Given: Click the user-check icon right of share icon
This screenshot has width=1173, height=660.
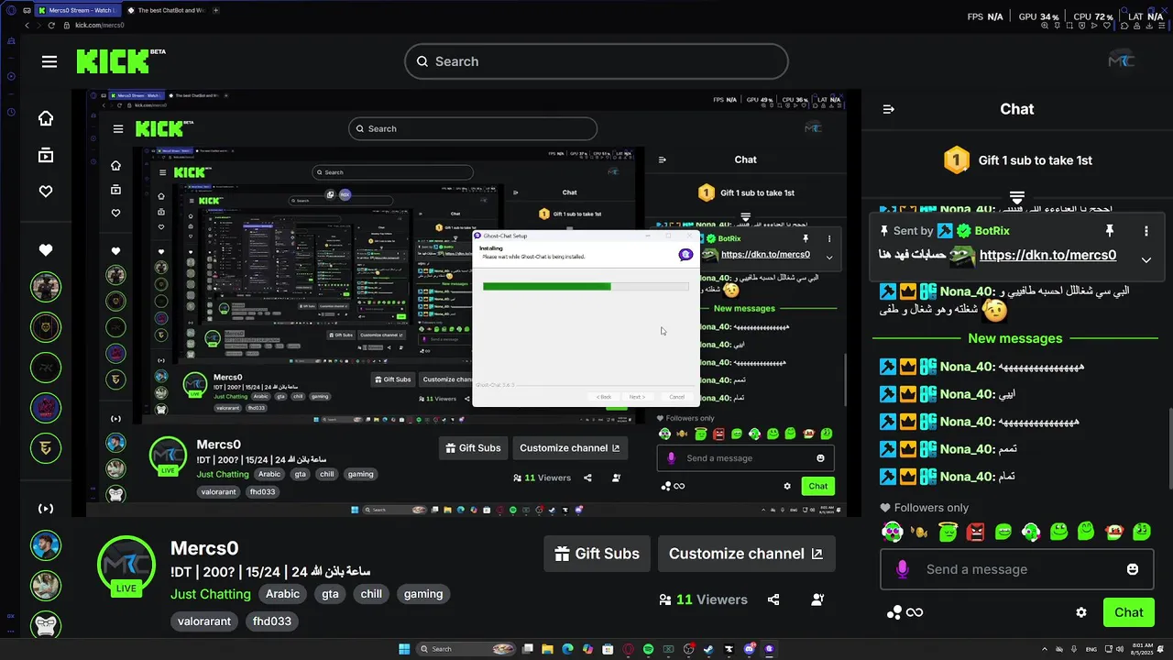Looking at the screenshot, I should tap(817, 599).
